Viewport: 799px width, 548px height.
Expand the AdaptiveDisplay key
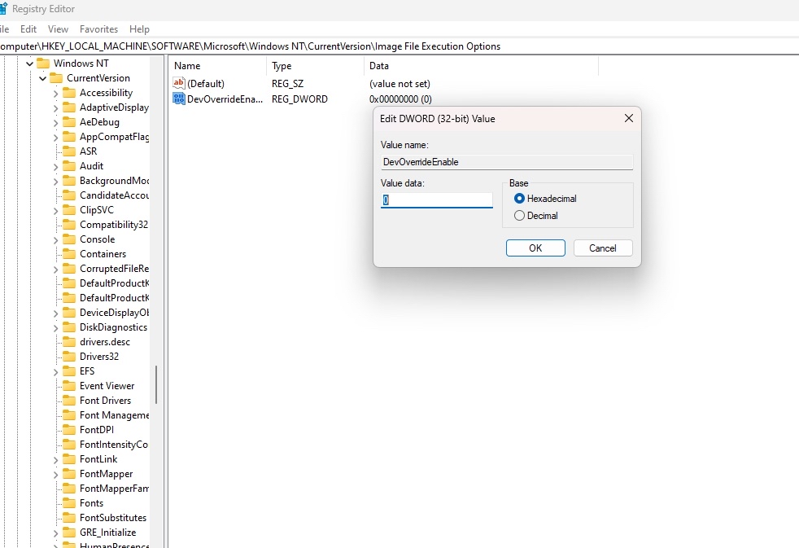coord(55,108)
